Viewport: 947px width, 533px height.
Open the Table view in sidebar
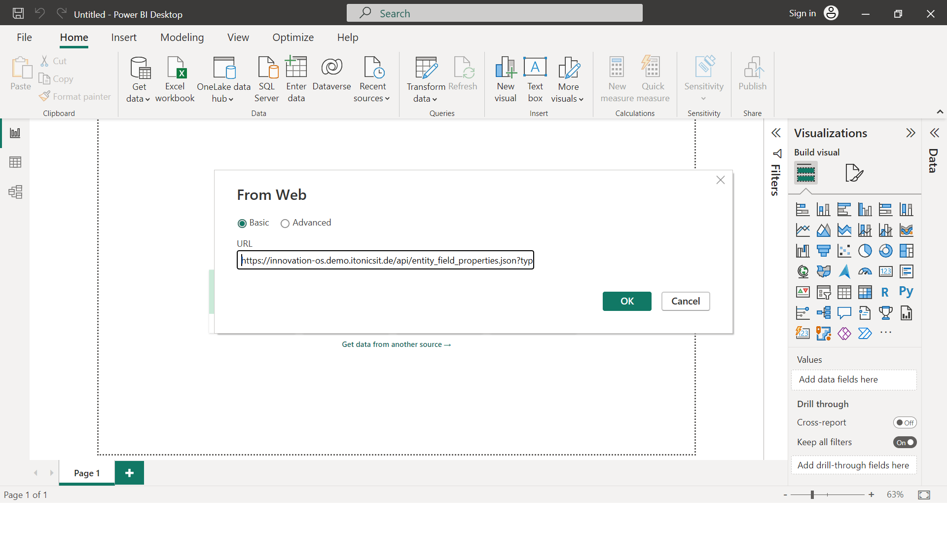pyautogui.click(x=15, y=162)
